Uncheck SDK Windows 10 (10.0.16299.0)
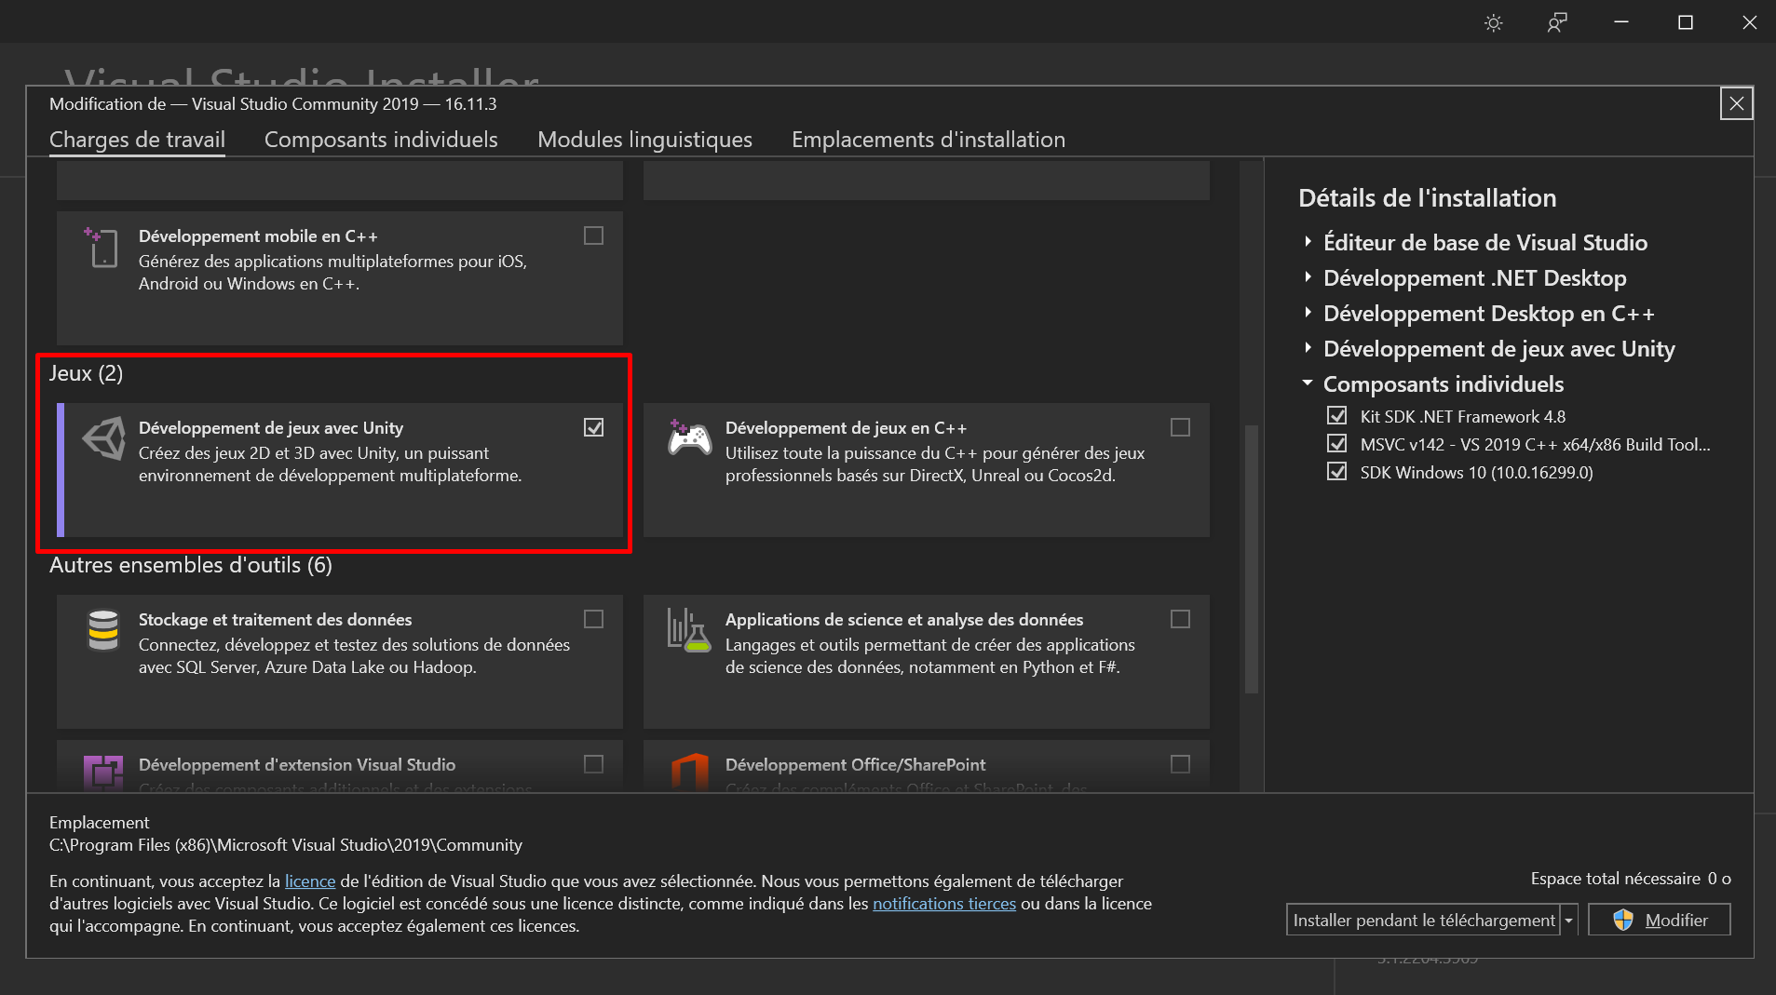This screenshot has width=1776, height=995. coord(1336,471)
